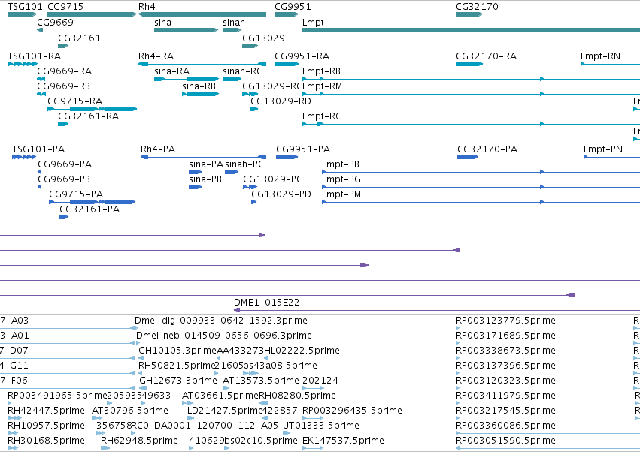This screenshot has width=640, height=452.
Task: Select the CG9669-RB transcript label
Action: coord(64,86)
